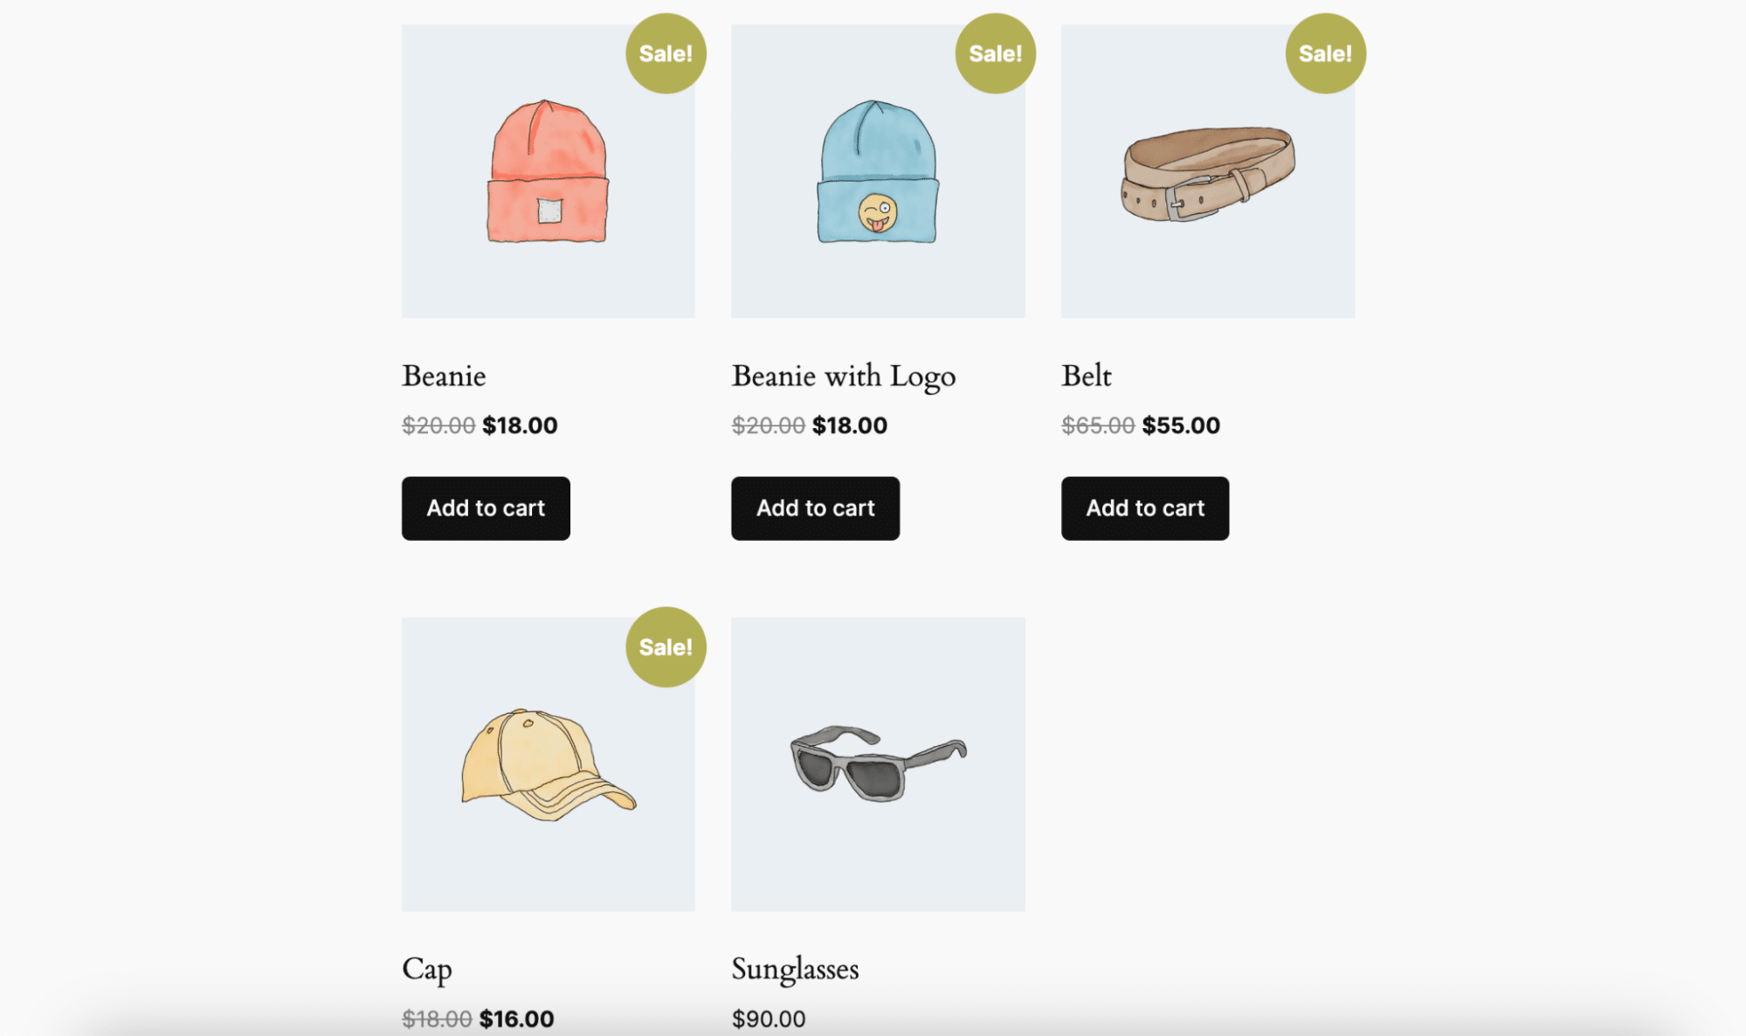Click the Belt's $55.00 sale price
This screenshot has height=1036, width=1746.
[x=1181, y=425]
